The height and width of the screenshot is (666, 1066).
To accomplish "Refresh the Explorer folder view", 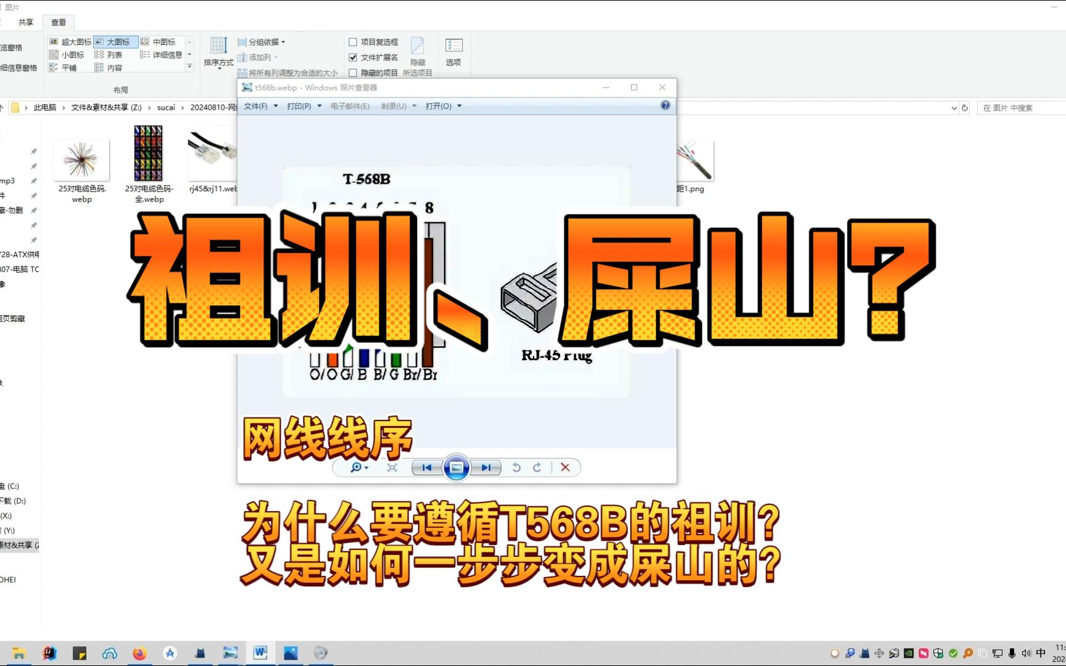I will 965,108.
